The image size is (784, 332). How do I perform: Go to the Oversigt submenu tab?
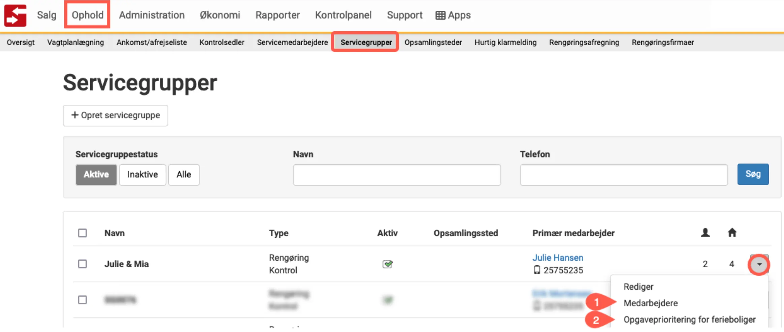click(21, 42)
